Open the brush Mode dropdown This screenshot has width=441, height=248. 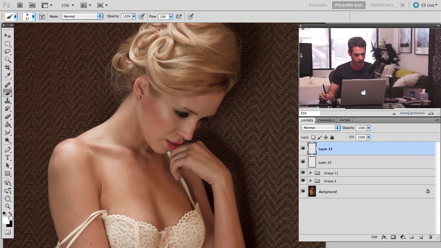pyautogui.click(x=82, y=17)
